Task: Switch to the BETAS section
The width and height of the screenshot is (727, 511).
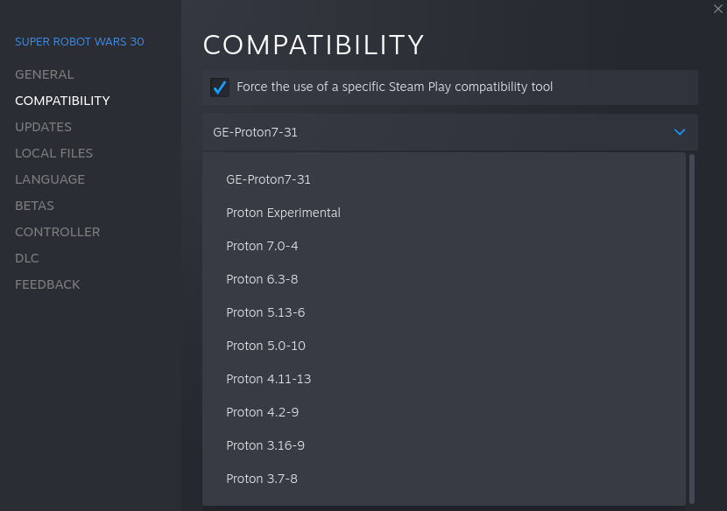Action: (34, 206)
